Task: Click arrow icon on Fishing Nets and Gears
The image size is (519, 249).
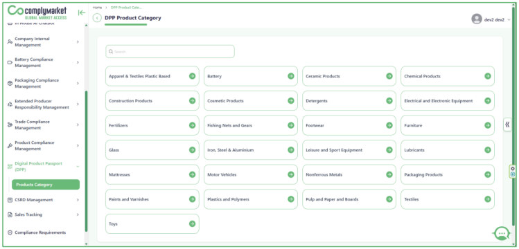Action: coord(291,125)
